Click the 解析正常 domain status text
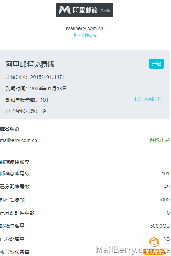This screenshot has height=256, width=171. coord(160,140)
